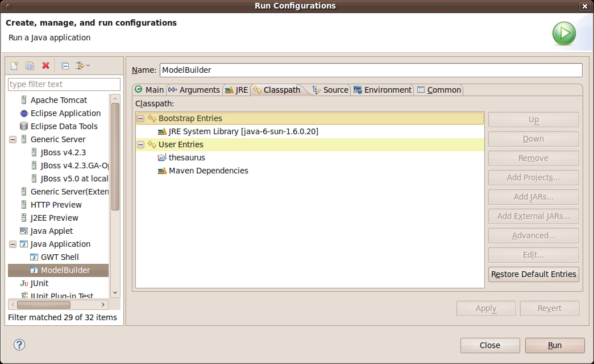Delete selected launch configuration with red X
The image size is (594, 364).
pos(46,65)
